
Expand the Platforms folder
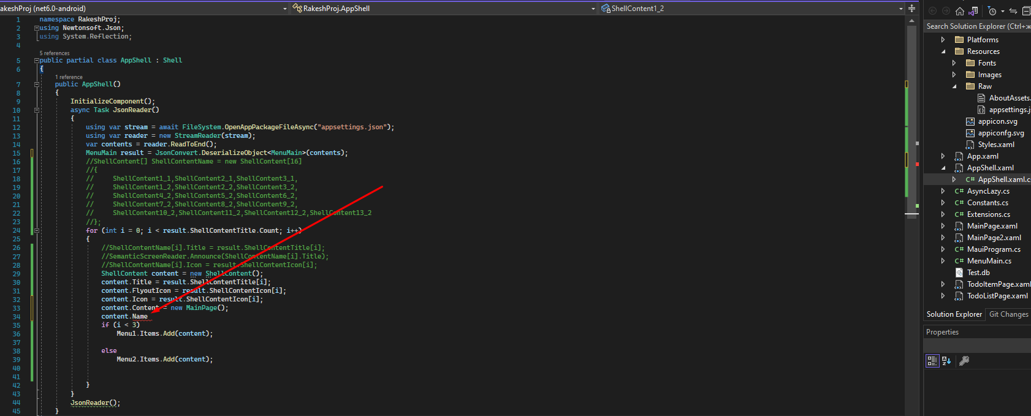[943, 40]
